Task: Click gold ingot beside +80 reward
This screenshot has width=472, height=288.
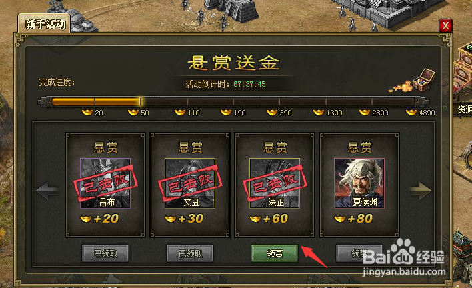Action: point(340,219)
